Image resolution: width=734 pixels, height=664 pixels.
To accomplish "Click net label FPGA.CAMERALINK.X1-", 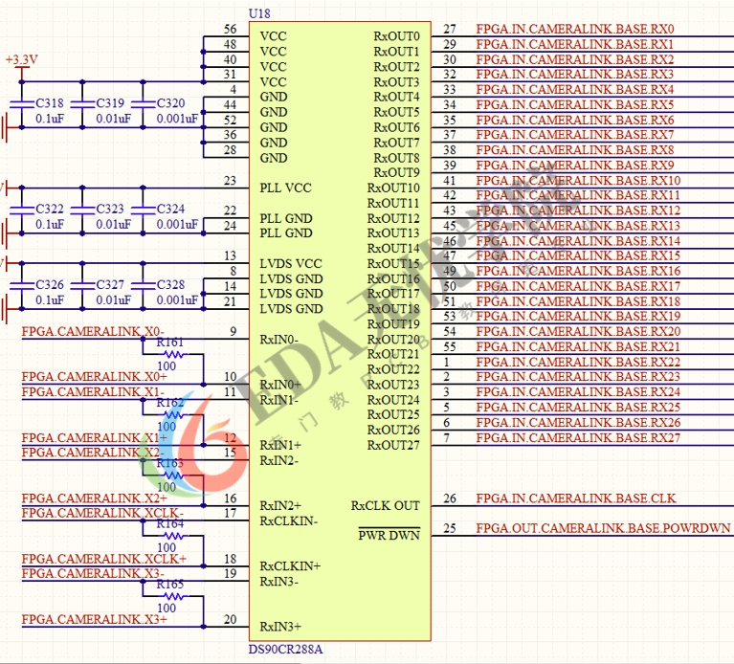I will (x=93, y=391).
